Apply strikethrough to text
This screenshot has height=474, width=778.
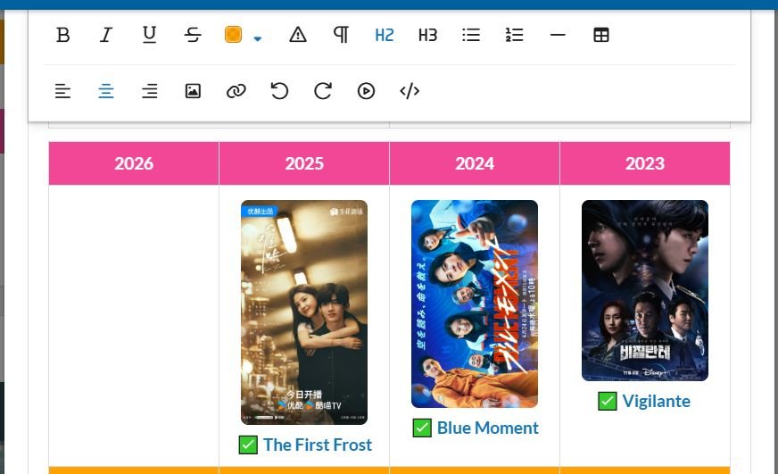tap(193, 35)
